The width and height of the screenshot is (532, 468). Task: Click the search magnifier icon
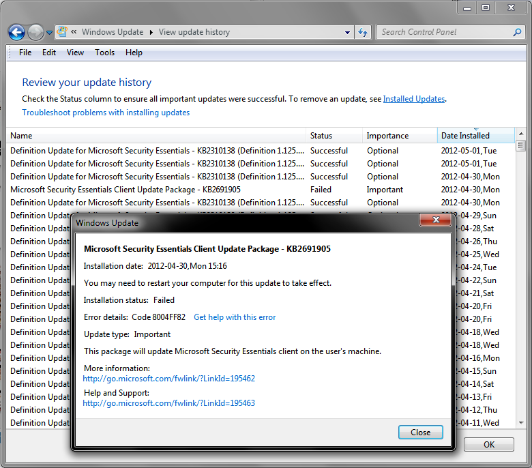pyautogui.click(x=517, y=32)
